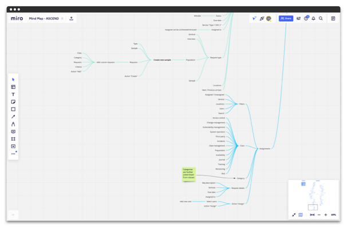
Task: Select the green sticky note about categories
Action: click(189, 174)
